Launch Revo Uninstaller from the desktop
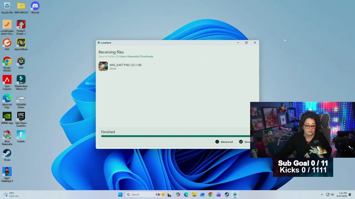355x199 pixels. coord(7,138)
